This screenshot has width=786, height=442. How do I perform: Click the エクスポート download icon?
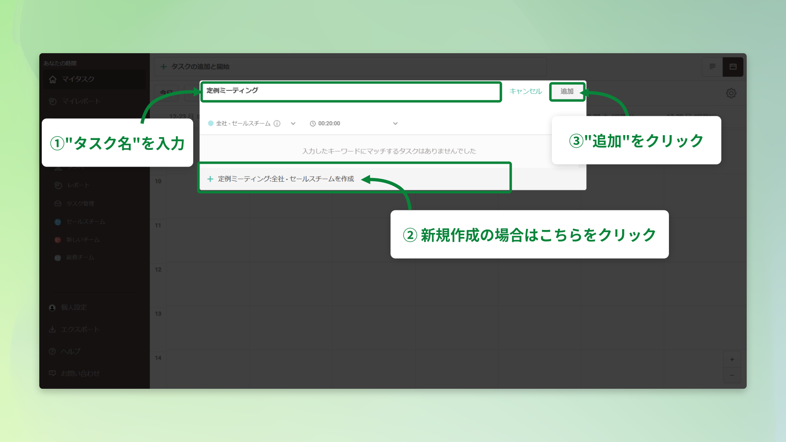point(52,329)
